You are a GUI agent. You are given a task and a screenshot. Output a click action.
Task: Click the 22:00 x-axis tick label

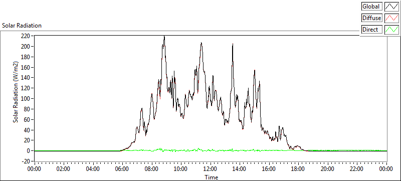[x=357, y=169]
